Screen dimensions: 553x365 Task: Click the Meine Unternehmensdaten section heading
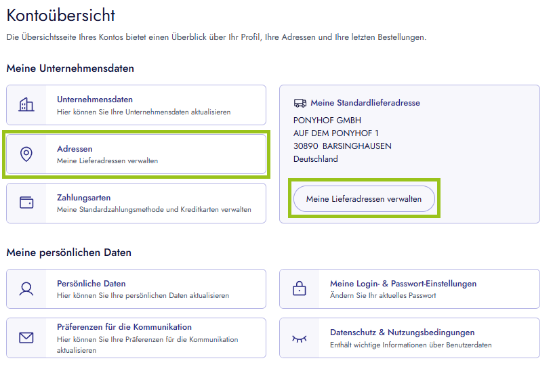70,68
